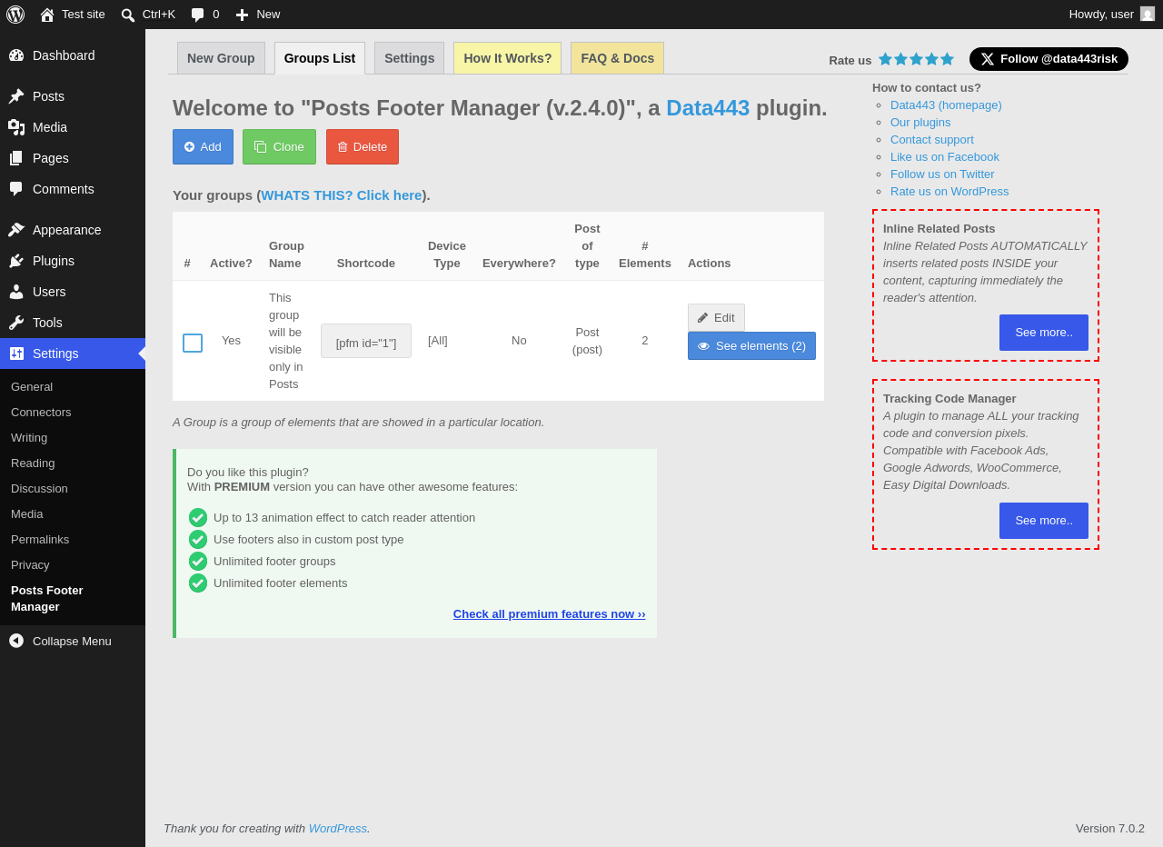Image resolution: width=1163 pixels, height=847 pixels.
Task: Click the Dashboard gauge icon
Action: [x=16, y=55]
